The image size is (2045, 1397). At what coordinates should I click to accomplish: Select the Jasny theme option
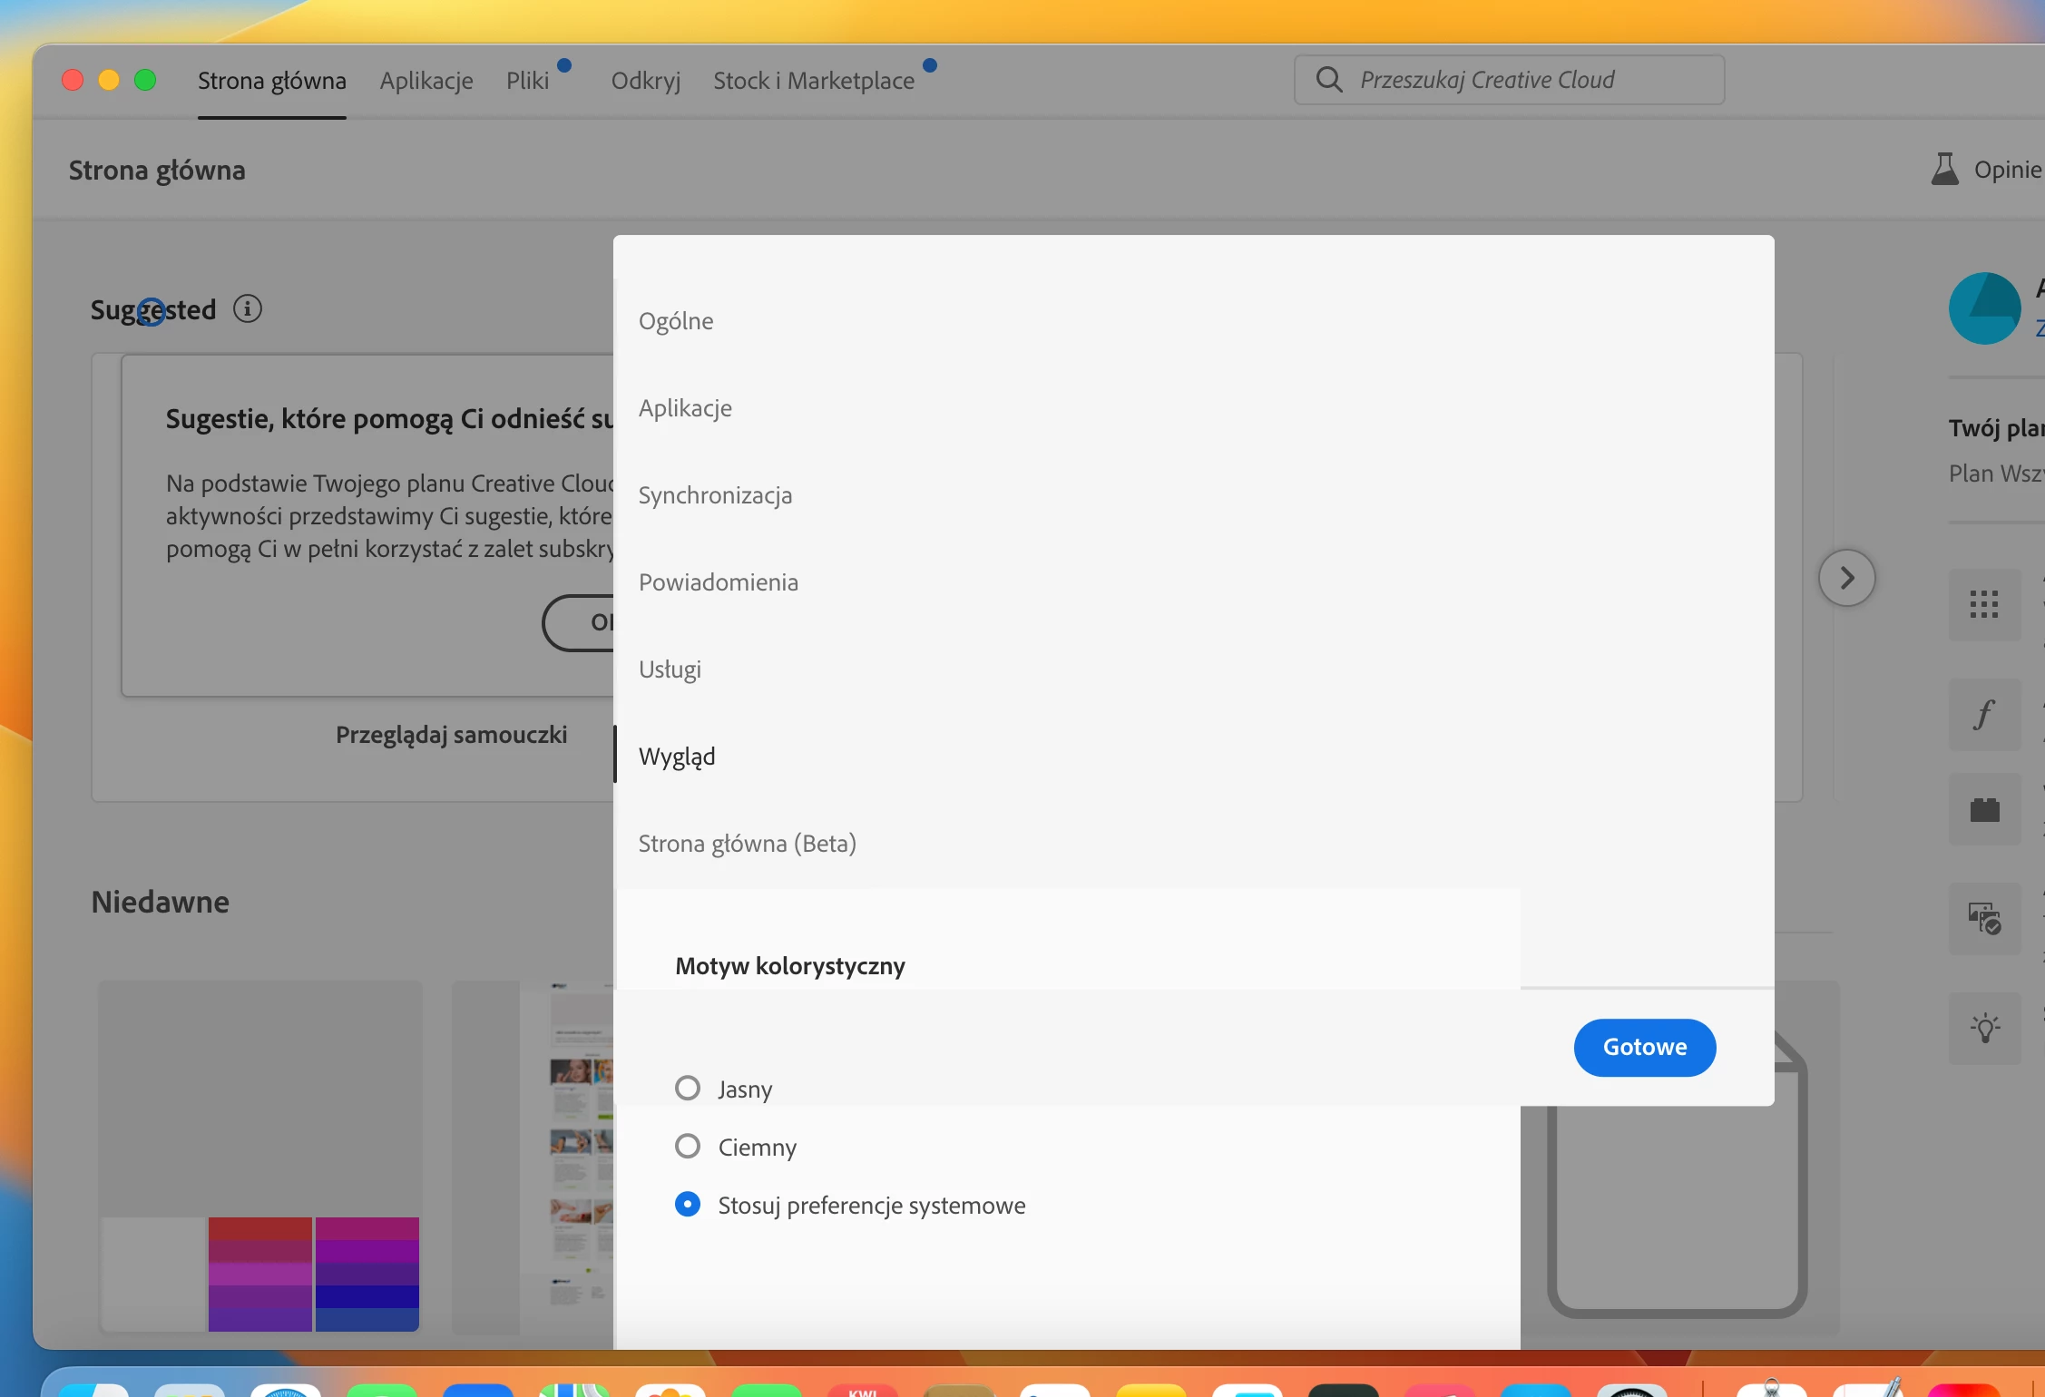(688, 1088)
